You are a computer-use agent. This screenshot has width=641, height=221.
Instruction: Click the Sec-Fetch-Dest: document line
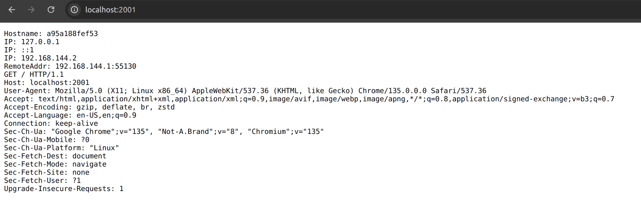(x=55, y=156)
